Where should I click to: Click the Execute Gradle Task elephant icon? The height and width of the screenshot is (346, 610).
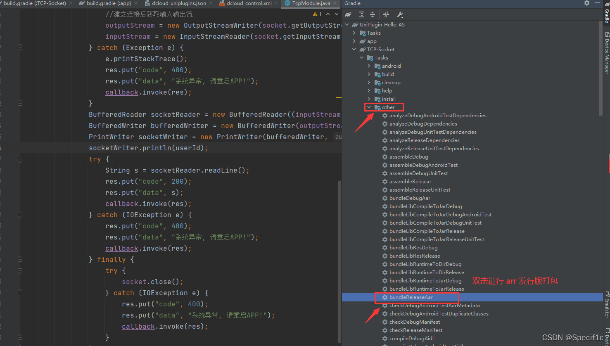tap(348, 14)
